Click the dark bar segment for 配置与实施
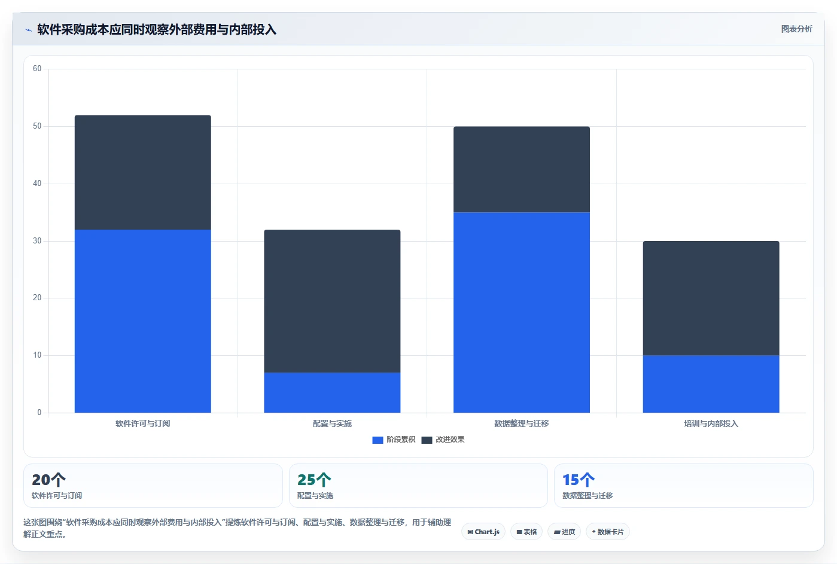The width and height of the screenshot is (837, 564). coord(332,301)
